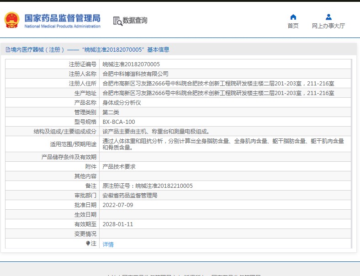Click the 管理类别 row label
Screen dimensions: 360x276
click(85, 112)
